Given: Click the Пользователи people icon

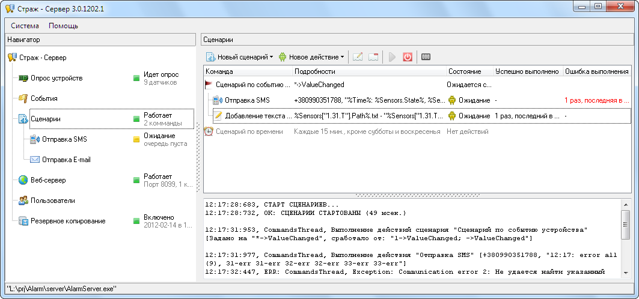Looking at the screenshot, I should point(23,201).
